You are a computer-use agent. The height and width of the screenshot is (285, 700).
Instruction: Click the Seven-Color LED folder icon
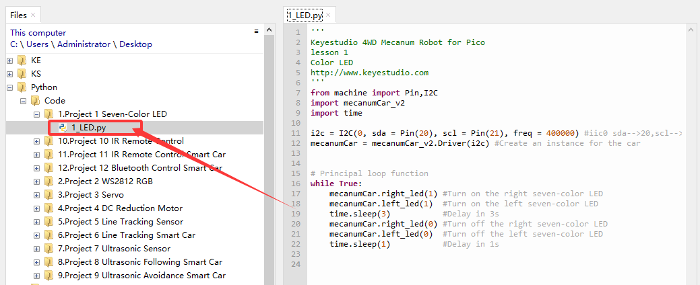pos(49,114)
